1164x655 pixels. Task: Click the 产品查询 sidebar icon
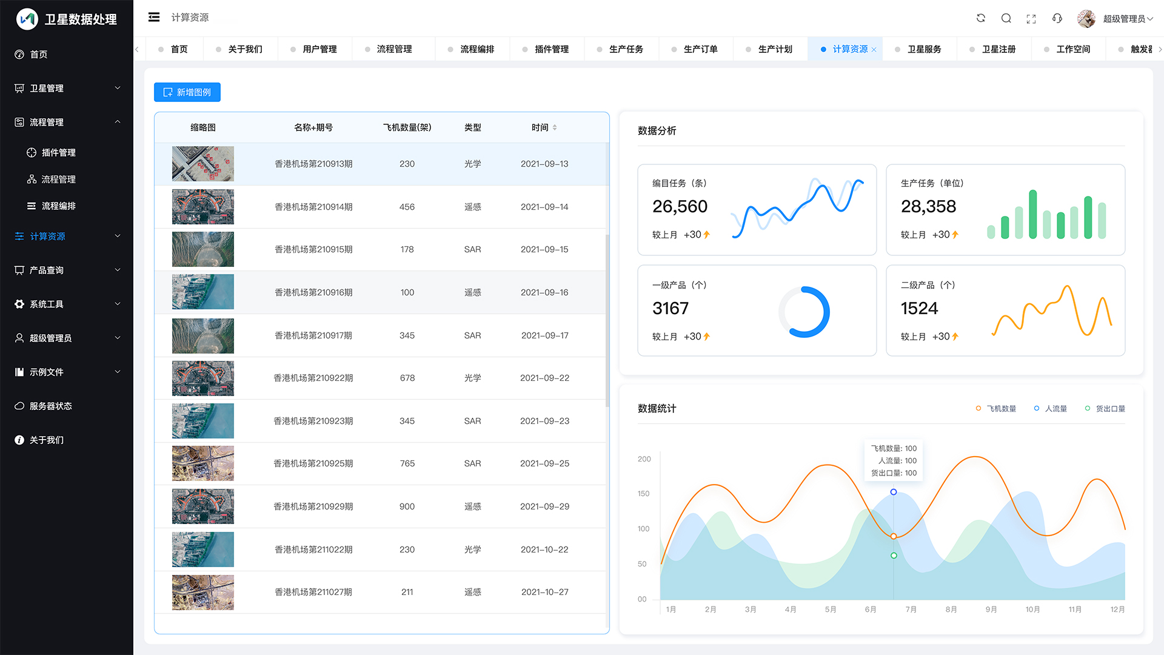19,270
